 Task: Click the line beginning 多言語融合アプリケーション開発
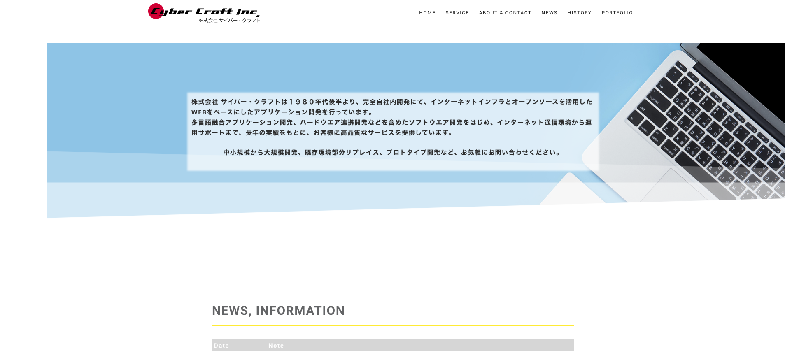coord(391,122)
